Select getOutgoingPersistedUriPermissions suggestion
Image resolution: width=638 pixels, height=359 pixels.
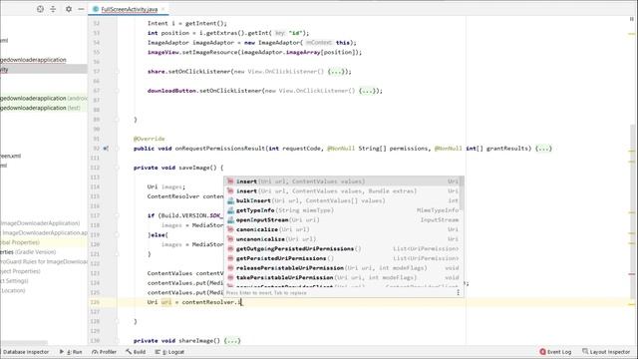[x=343, y=248]
